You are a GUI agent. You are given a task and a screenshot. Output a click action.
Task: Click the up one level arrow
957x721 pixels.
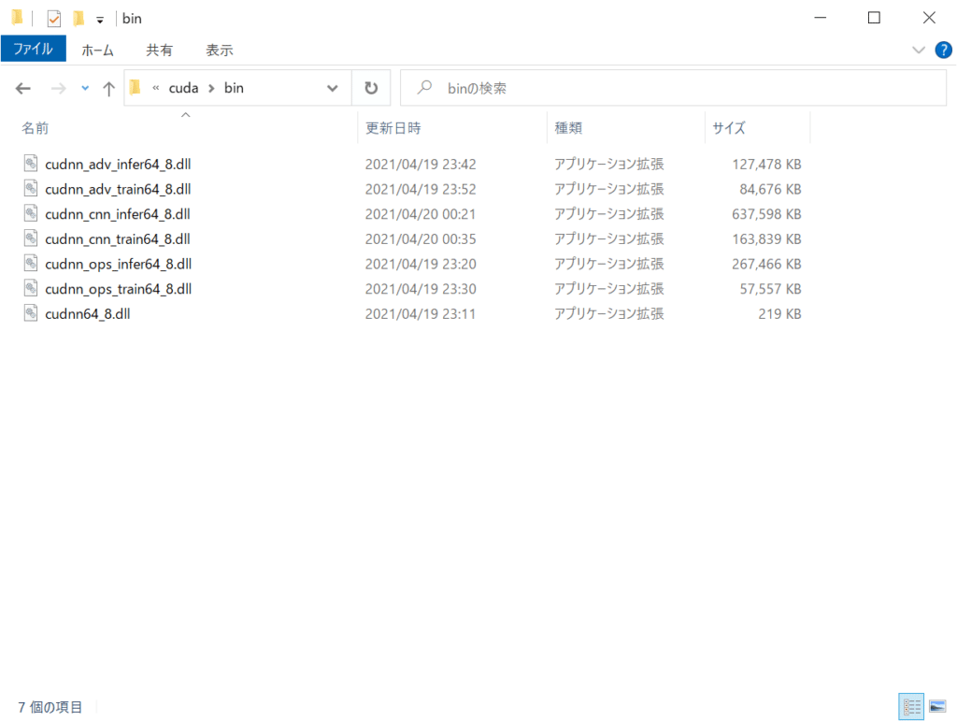tap(108, 89)
